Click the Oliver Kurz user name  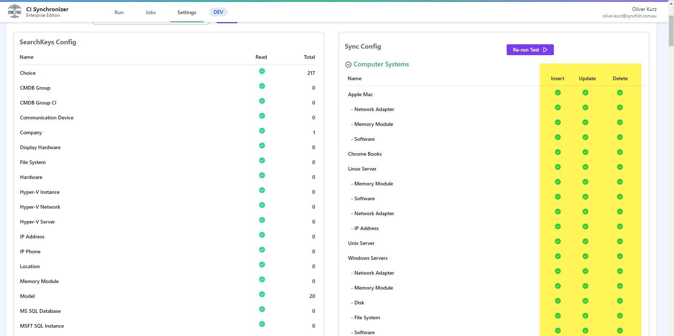click(644, 9)
